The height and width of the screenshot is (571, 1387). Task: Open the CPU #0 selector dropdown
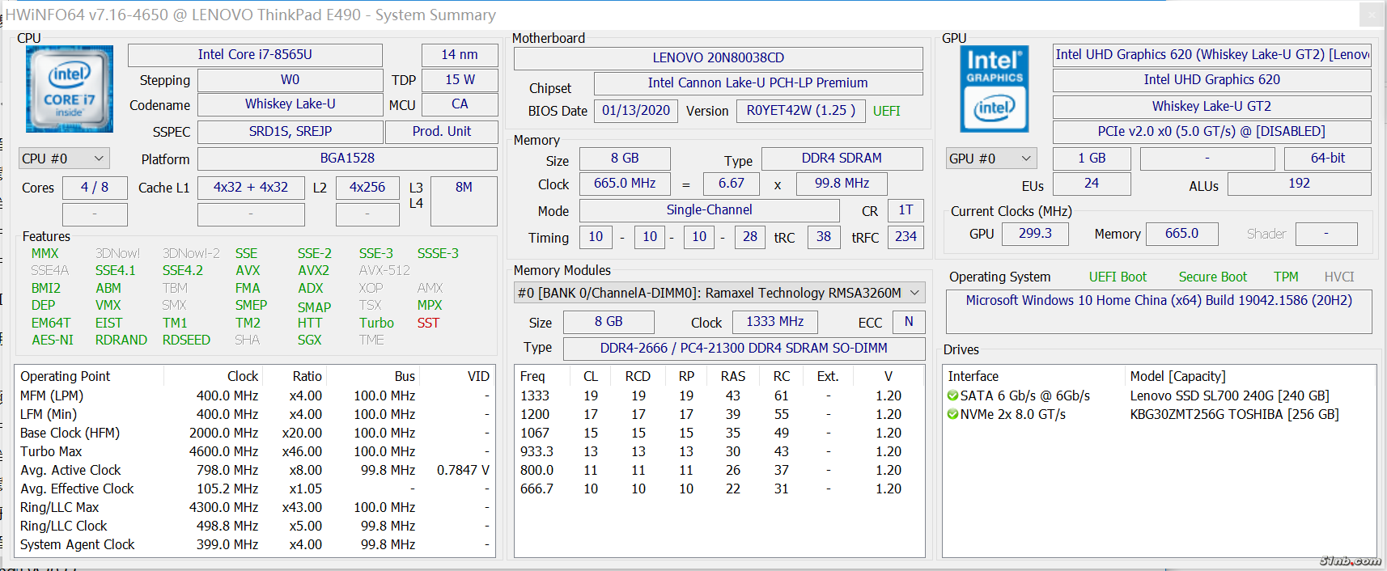(x=64, y=159)
